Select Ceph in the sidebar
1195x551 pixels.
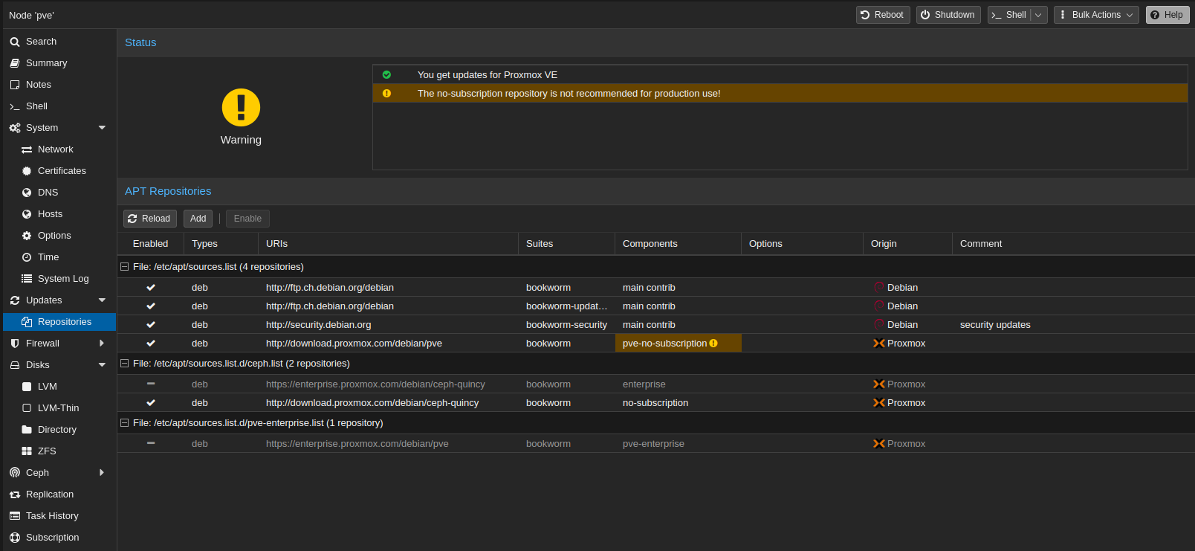59,473
